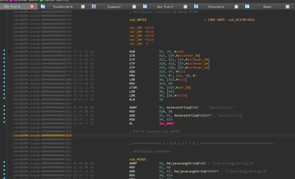Click opcode bytes A9 06 FF 97
This screenshot has width=295, height=179.
coord(83,123)
